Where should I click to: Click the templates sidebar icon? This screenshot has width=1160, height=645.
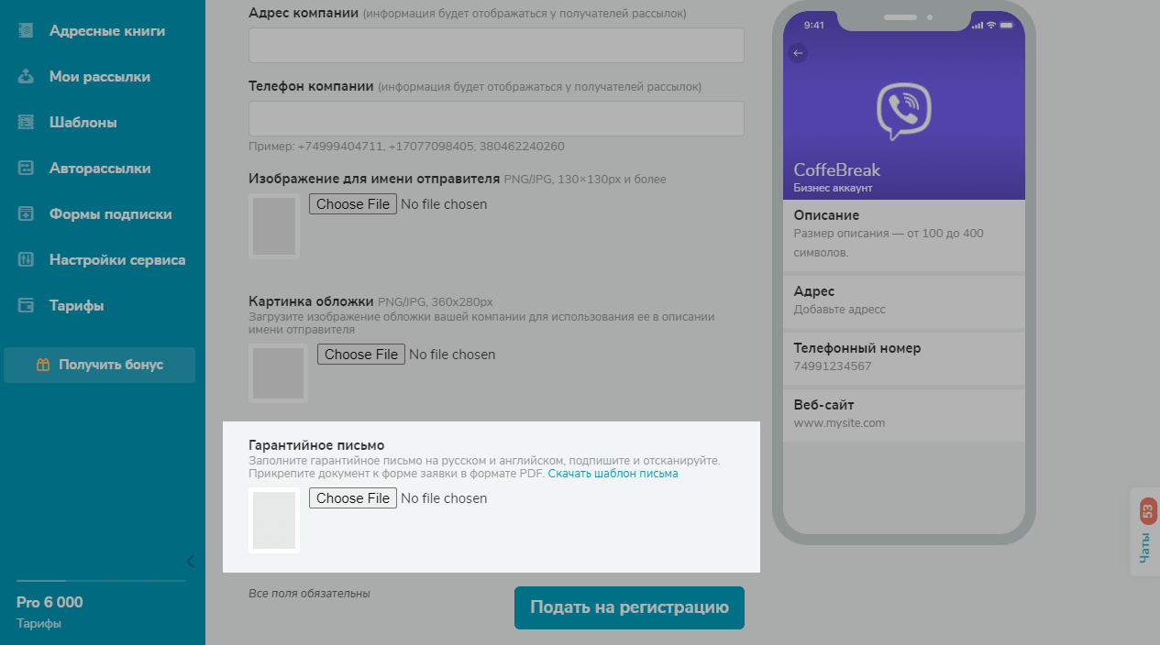26,123
